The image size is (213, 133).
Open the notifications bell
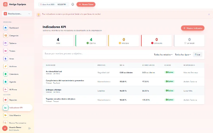point(73,4)
